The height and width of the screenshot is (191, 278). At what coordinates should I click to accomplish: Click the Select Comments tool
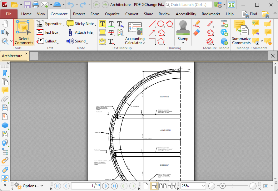(24, 32)
